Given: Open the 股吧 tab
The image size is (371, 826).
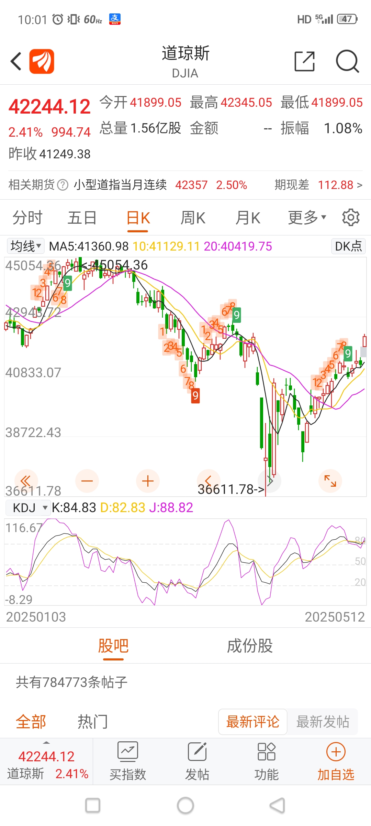Looking at the screenshot, I should (x=113, y=646).
